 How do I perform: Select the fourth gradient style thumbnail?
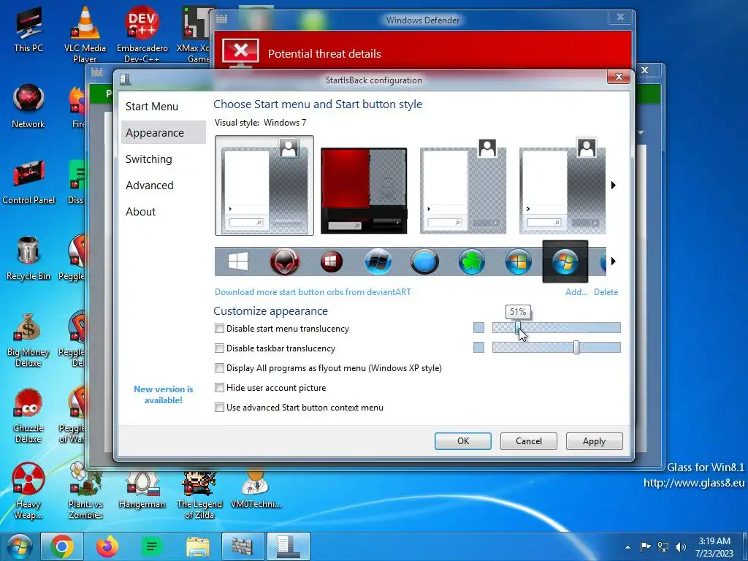(x=562, y=186)
